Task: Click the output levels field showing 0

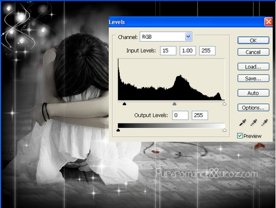Action: [180, 115]
